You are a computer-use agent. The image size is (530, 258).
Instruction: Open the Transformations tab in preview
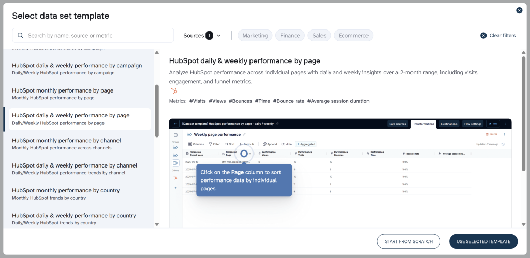[423, 124]
